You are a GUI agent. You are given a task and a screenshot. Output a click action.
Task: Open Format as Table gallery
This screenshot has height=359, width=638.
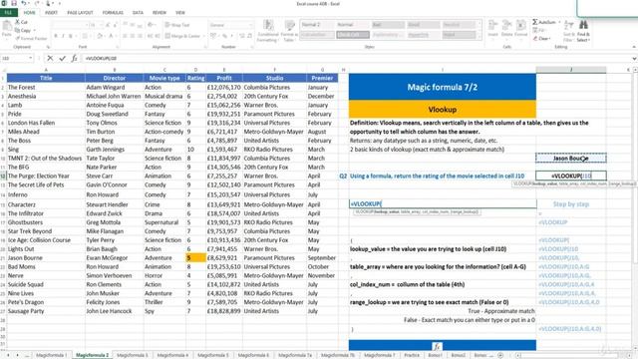pyautogui.click(x=289, y=31)
